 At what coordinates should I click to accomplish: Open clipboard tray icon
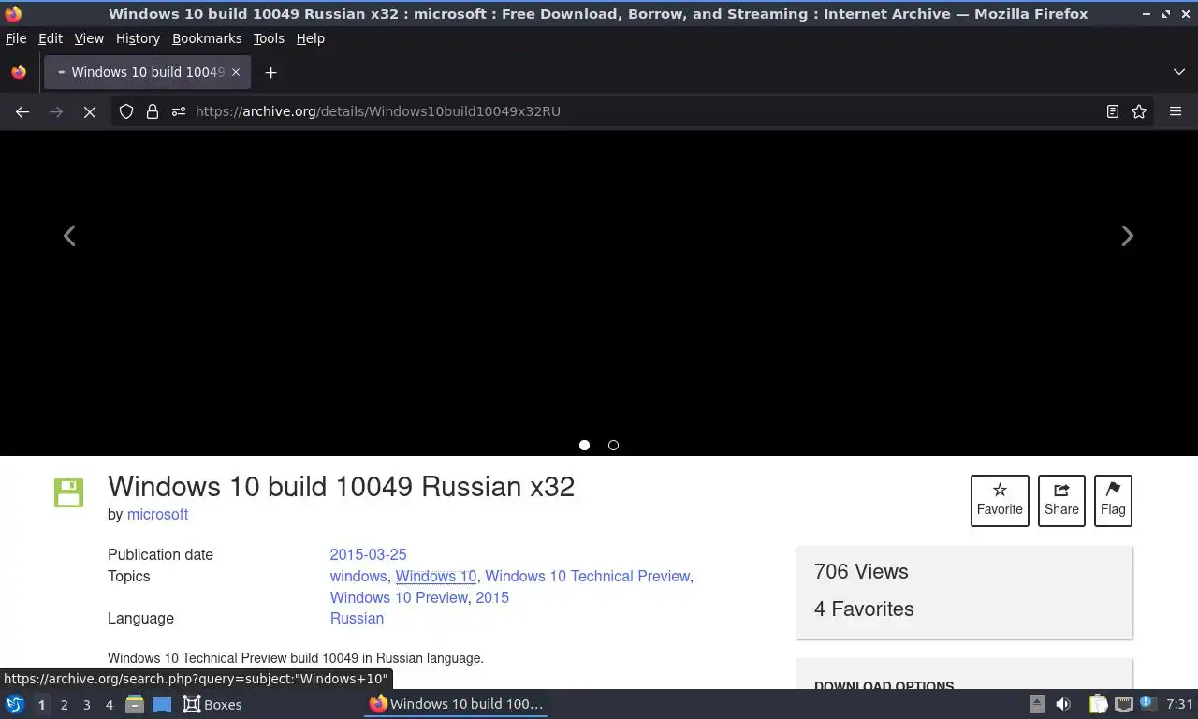pyautogui.click(x=1098, y=704)
